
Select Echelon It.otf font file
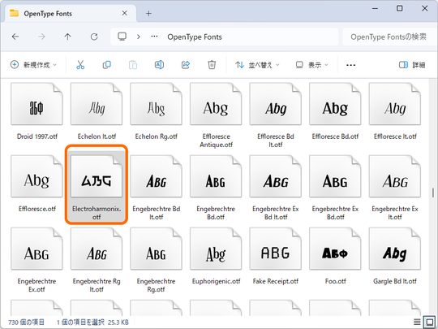coord(97,111)
